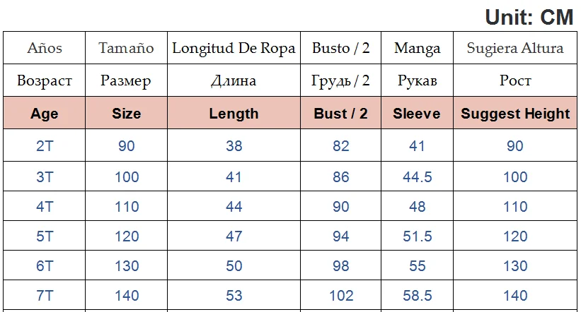Click length value '47' in 5T row
Image resolution: width=581 pixels, height=312 pixels.
234,236
